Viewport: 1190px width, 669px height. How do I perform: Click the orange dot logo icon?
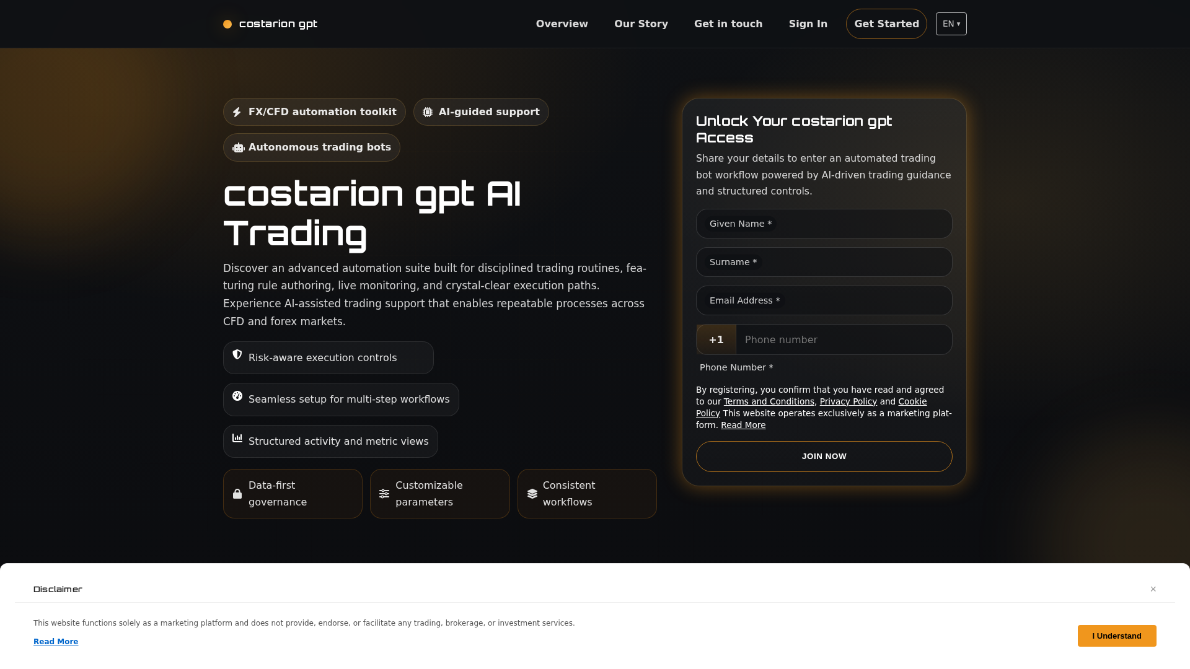(x=227, y=24)
